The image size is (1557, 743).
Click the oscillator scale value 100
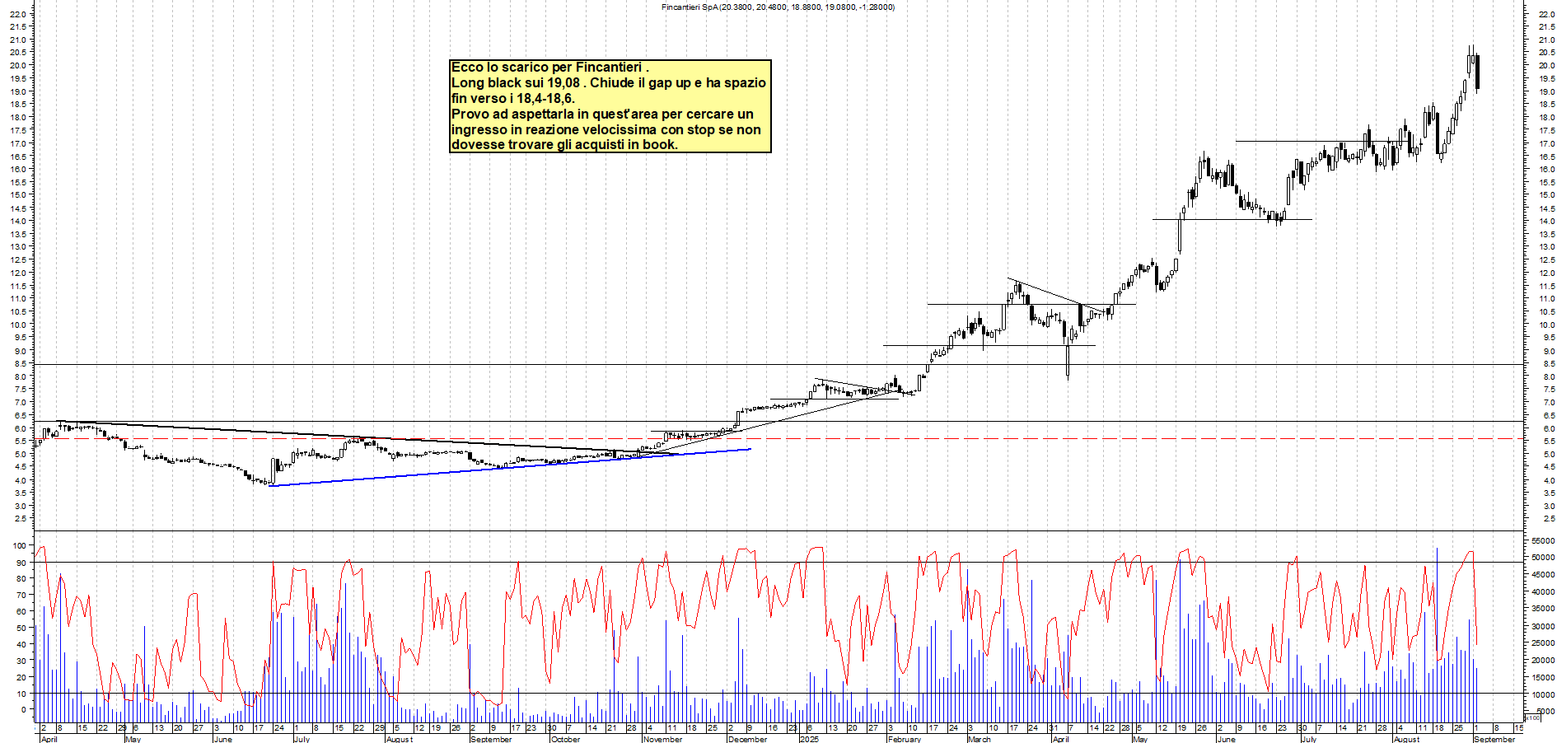[19, 545]
